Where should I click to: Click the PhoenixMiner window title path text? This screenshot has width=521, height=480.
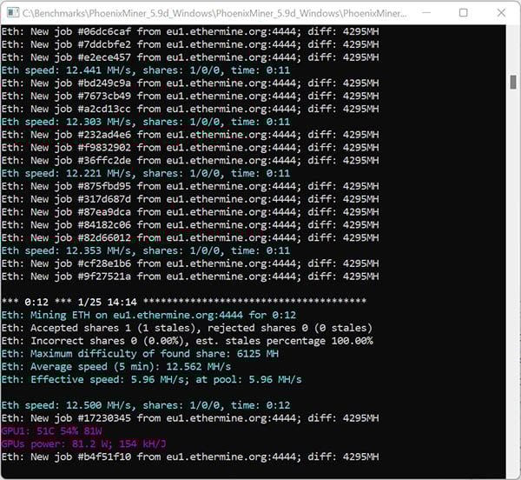tap(214, 13)
